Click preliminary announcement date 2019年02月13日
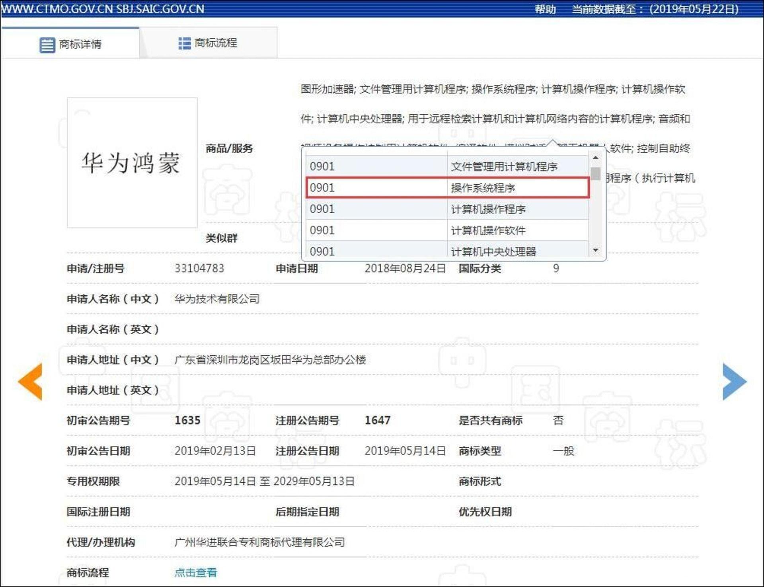 [215, 450]
